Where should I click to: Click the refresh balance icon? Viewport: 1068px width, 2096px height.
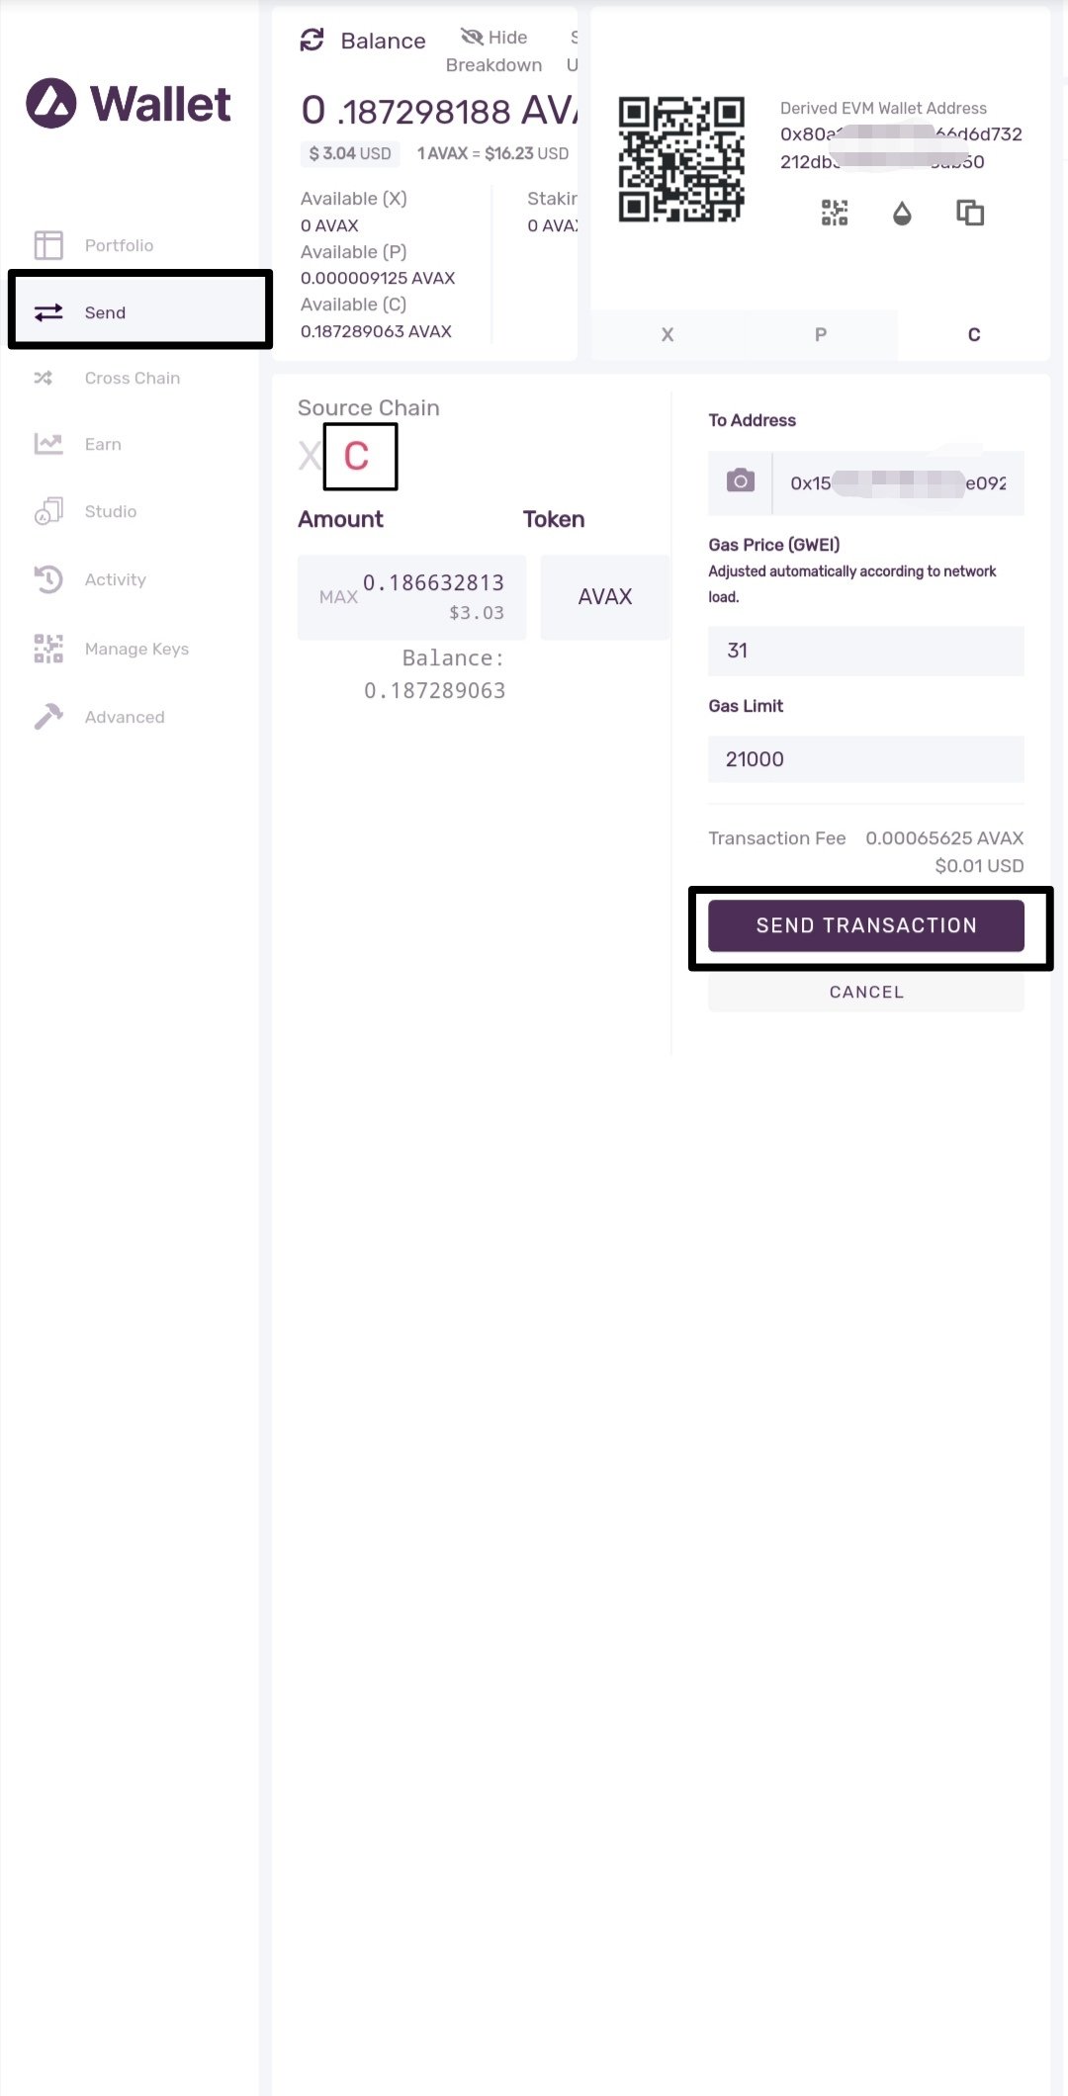point(312,40)
